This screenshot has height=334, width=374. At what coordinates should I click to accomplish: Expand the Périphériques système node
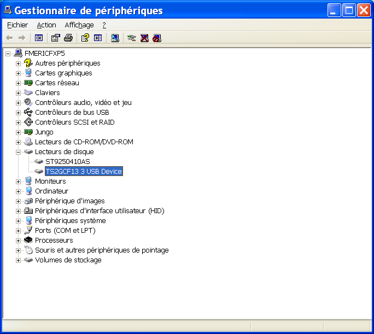click(x=18, y=221)
